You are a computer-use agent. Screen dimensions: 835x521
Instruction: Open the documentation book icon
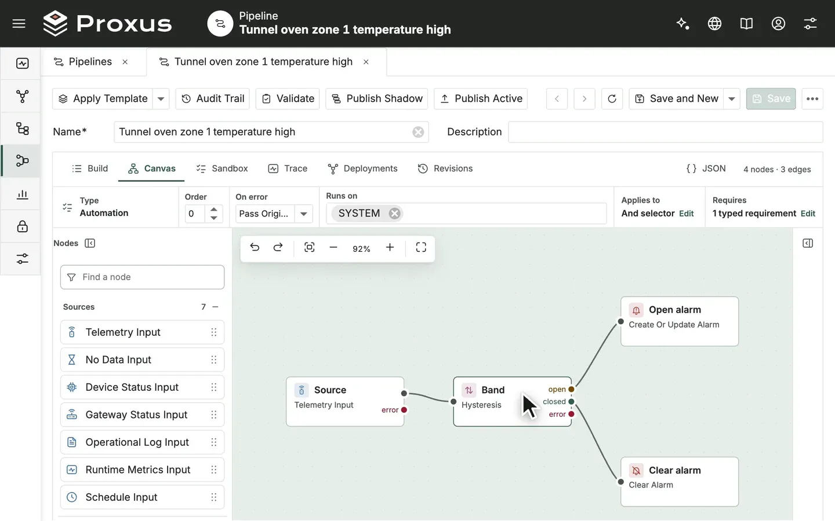pyautogui.click(x=746, y=23)
